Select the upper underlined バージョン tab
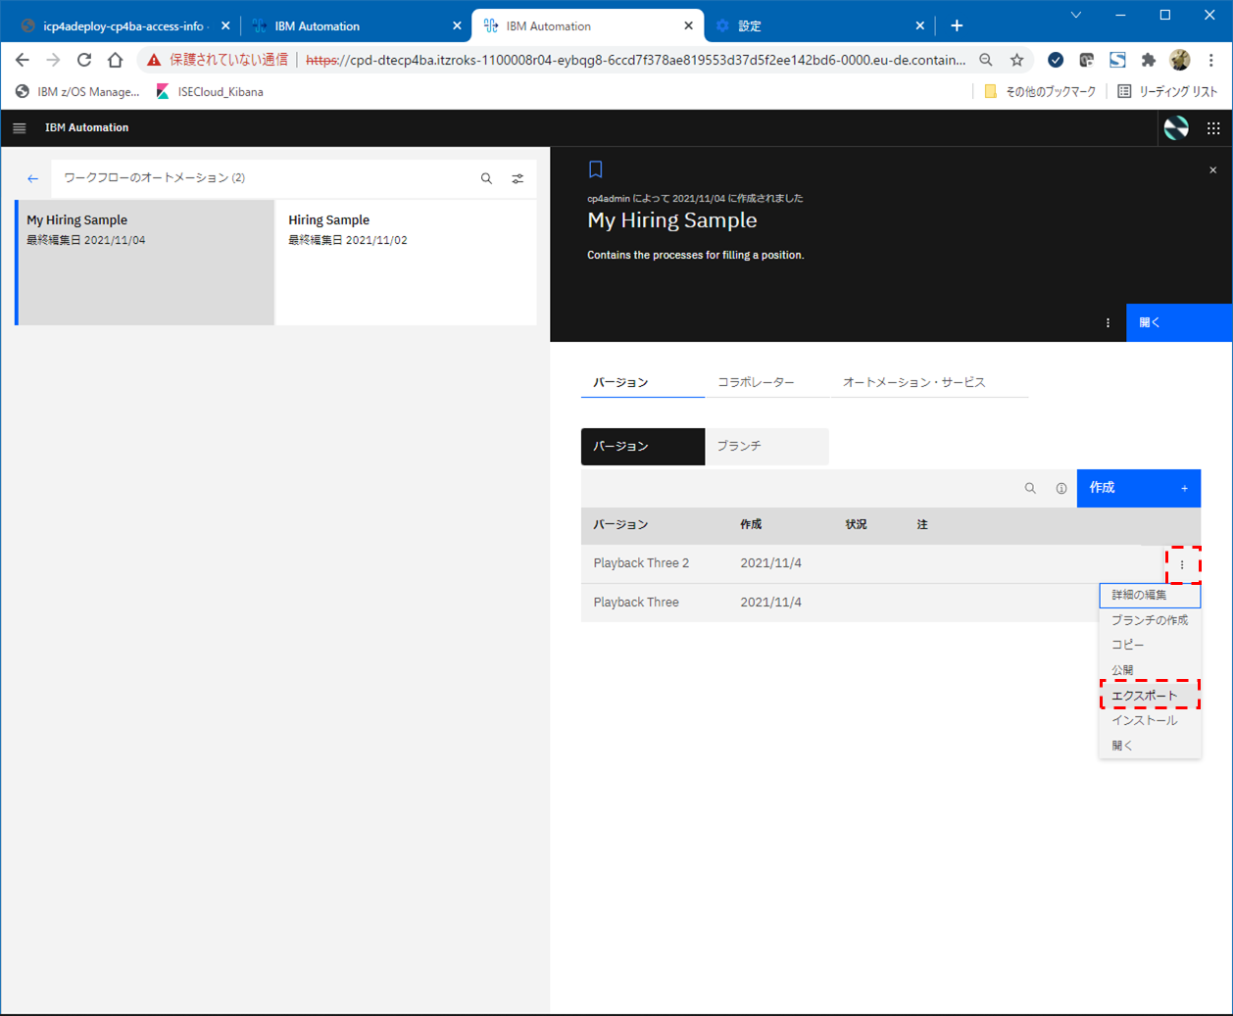 [643, 382]
